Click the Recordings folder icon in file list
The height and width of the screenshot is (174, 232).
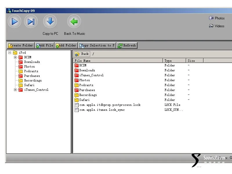[77, 95]
